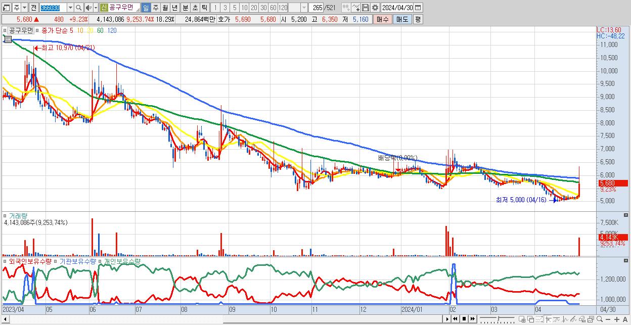Image resolution: width=631 pixels, height=325 pixels.
Task: Click the 공구우먼 series label on chart
Action: tap(21, 30)
